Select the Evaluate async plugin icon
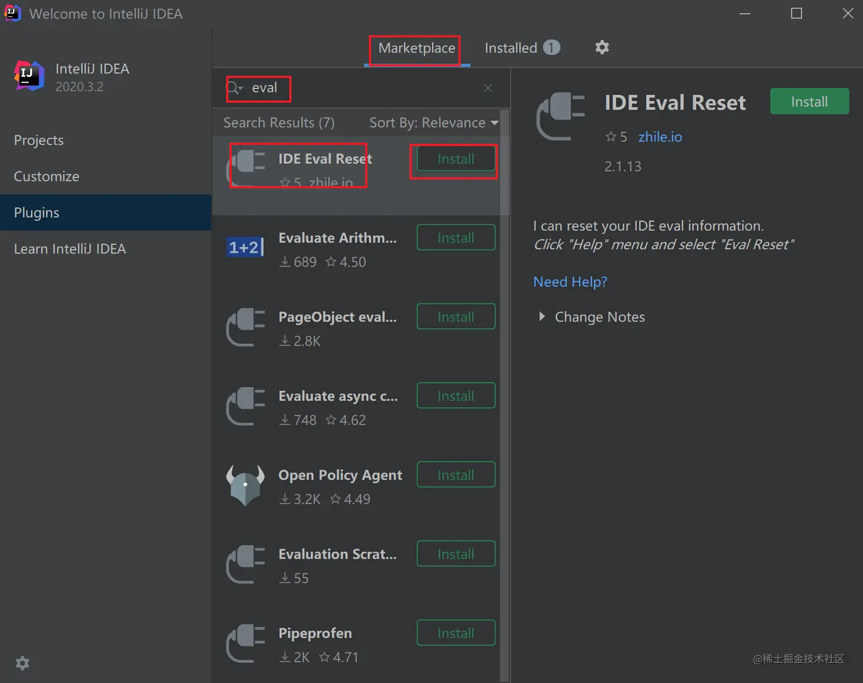The width and height of the screenshot is (863, 683). pos(245,406)
